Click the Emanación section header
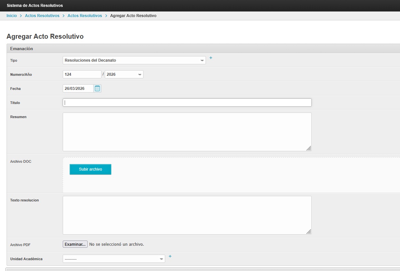This screenshot has width=400, height=271. [x=22, y=49]
